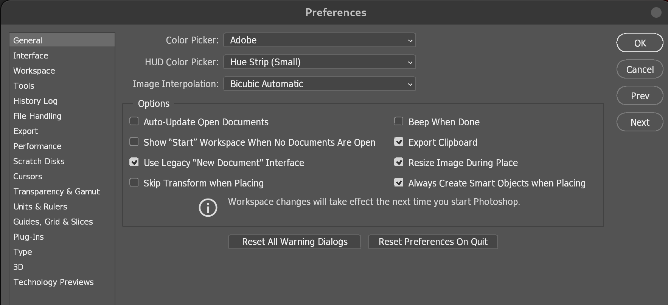Enable Auto-Update Open Documents checkbox
Viewport: 668px width, 305px height.
pyautogui.click(x=134, y=122)
